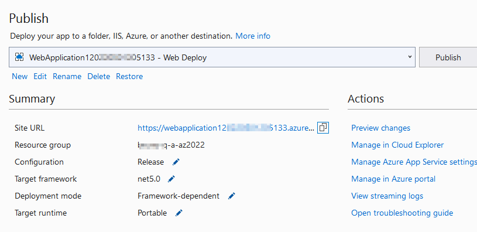Click the Framework-dependent deployment mode value
Viewport: 477px width, 232px height.
click(179, 196)
